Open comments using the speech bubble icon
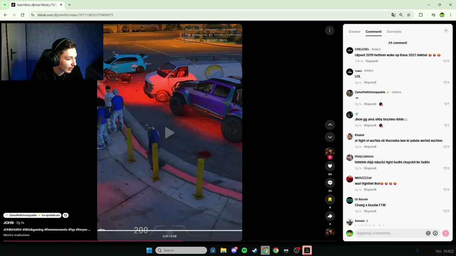 tap(330, 183)
